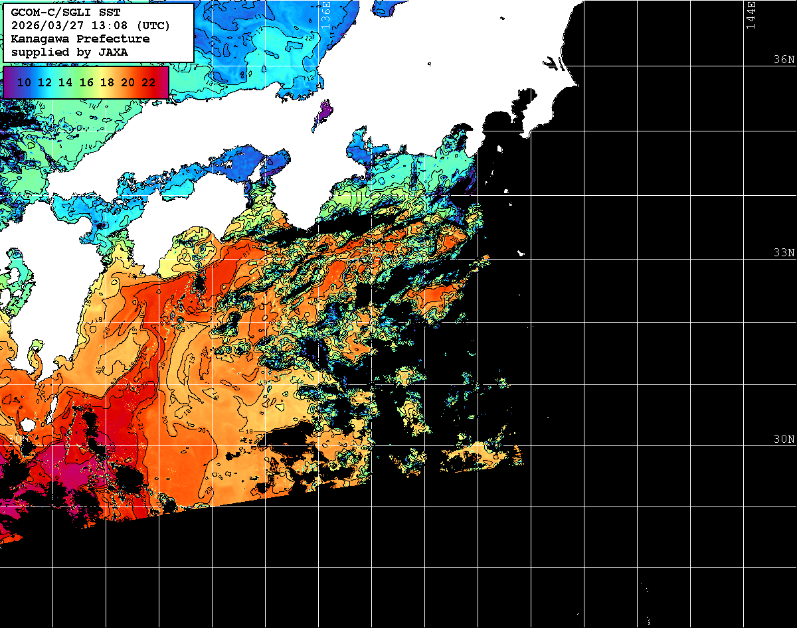Screen dimensions: 797x628
Task: Click the 2026/03/27 13:08 (UTC) timestamp
Action: point(90,26)
